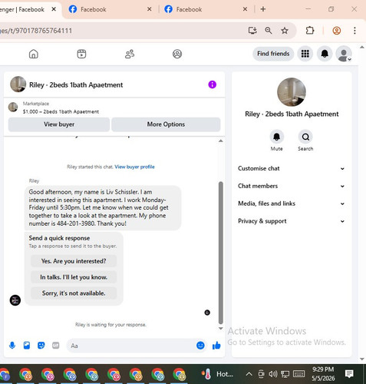The image size is (366, 384).
Task: Open the Marketplace listing thumbnail
Action: pos(13,107)
